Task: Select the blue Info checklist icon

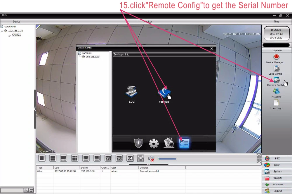Action: [x=184, y=144]
